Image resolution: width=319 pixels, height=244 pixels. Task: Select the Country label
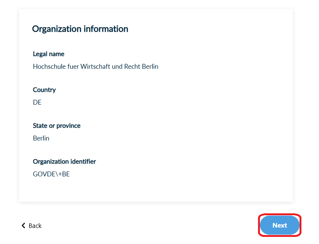pos(45,90)
